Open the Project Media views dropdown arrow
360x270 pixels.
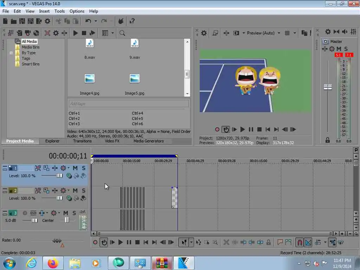pyautogui.click(x=112, y=33)
